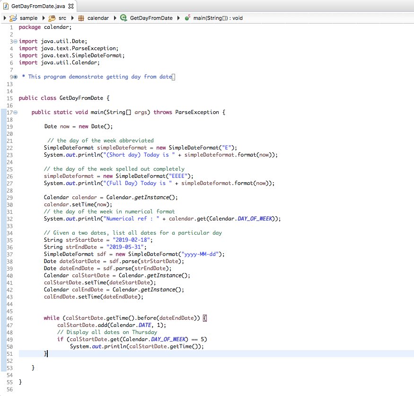Click the calendar package icon
The height and width of the screenshot is (396, 414).
(x=81, y=18)
